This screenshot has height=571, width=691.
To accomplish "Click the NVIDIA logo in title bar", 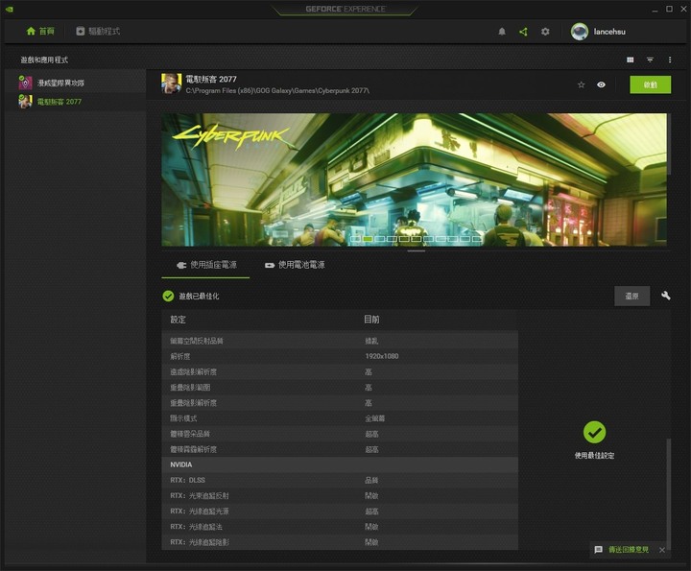I will pos(9,9).
